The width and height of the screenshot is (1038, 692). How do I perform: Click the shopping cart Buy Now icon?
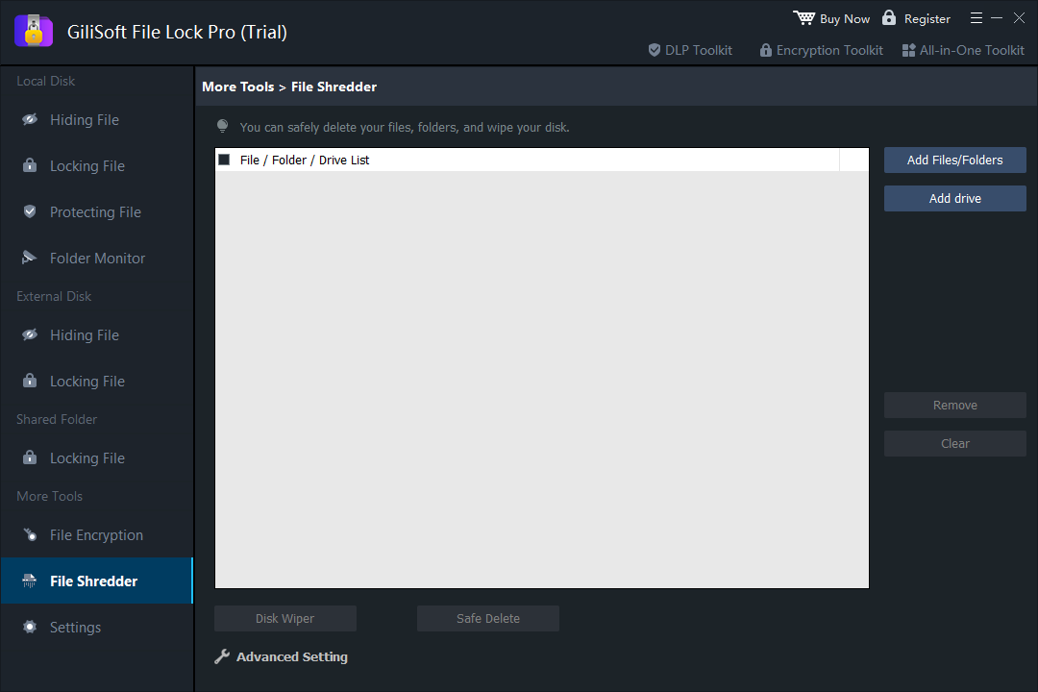(803, 18)
